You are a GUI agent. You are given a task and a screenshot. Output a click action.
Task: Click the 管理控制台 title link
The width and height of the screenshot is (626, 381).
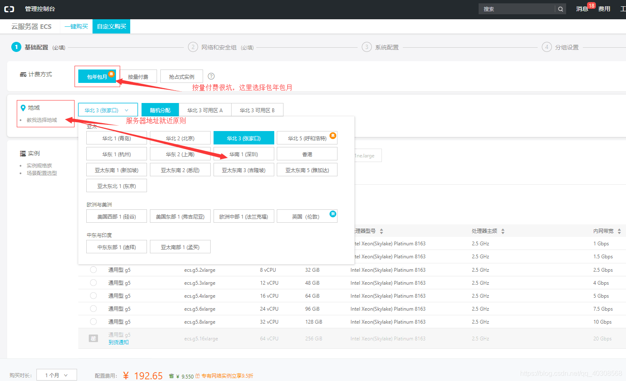click(x=40, y=9)
